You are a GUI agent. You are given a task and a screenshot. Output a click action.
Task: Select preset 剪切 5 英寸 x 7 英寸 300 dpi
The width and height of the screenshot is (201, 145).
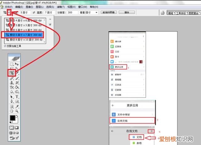point(24,35)
